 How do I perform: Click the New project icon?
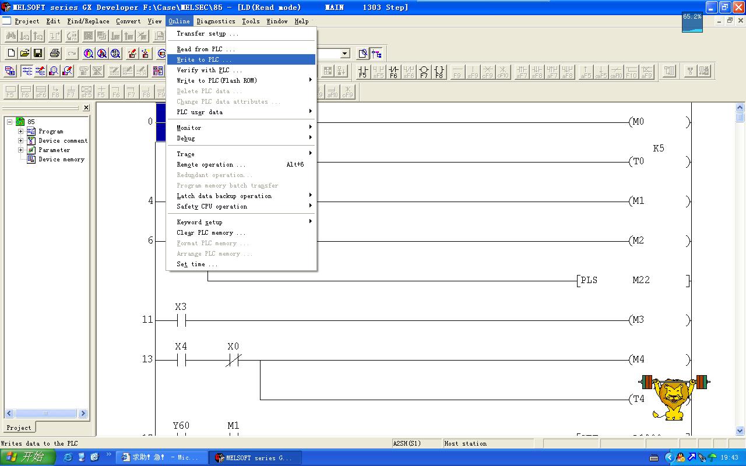[11, 54]
